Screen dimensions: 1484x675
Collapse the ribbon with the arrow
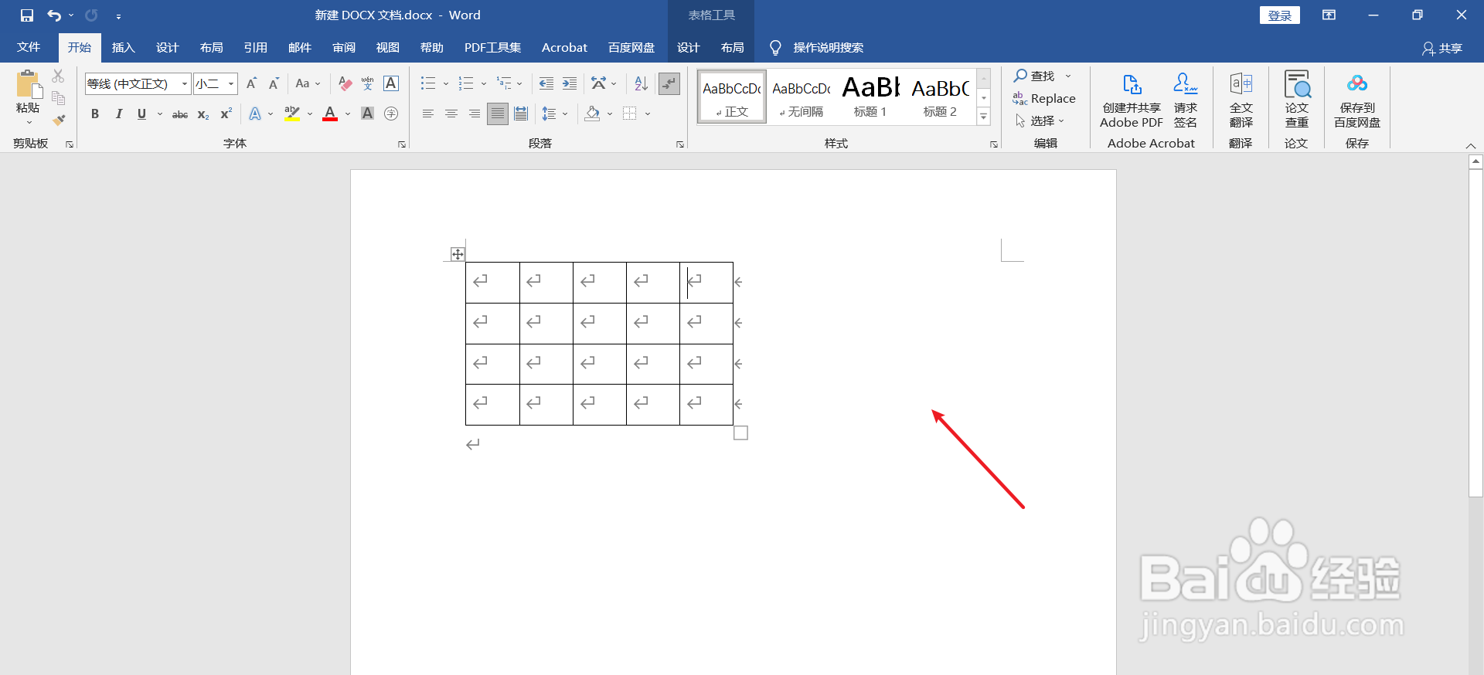pos(1471,146)
